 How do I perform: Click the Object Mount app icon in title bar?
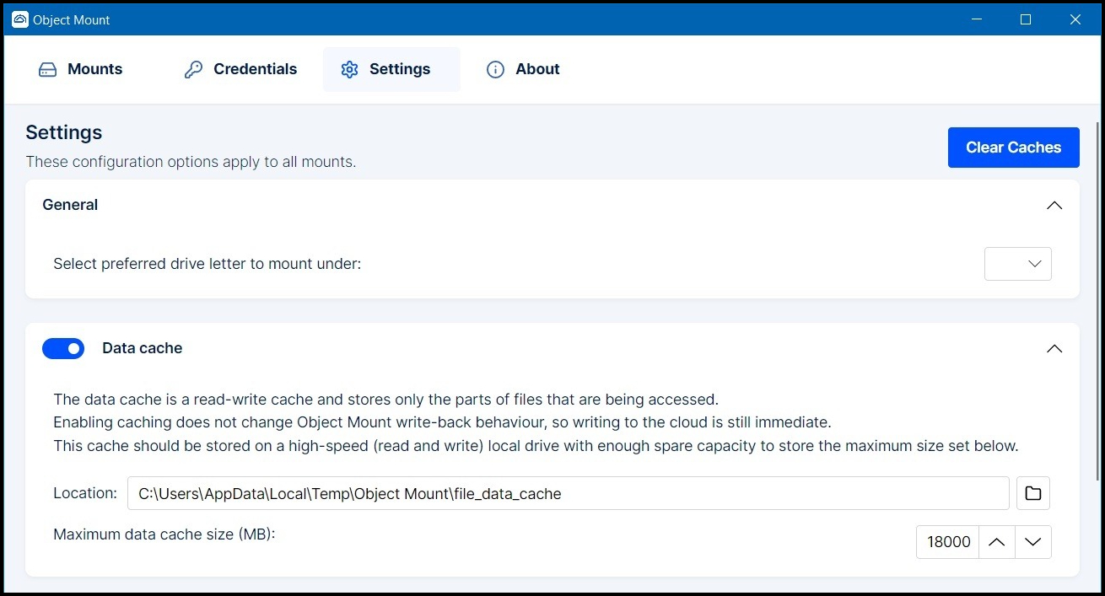[x=20, y=19]
